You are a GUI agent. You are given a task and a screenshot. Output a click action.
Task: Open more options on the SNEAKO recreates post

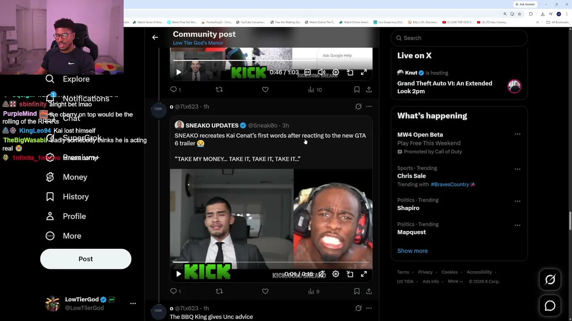coord(369,107)
